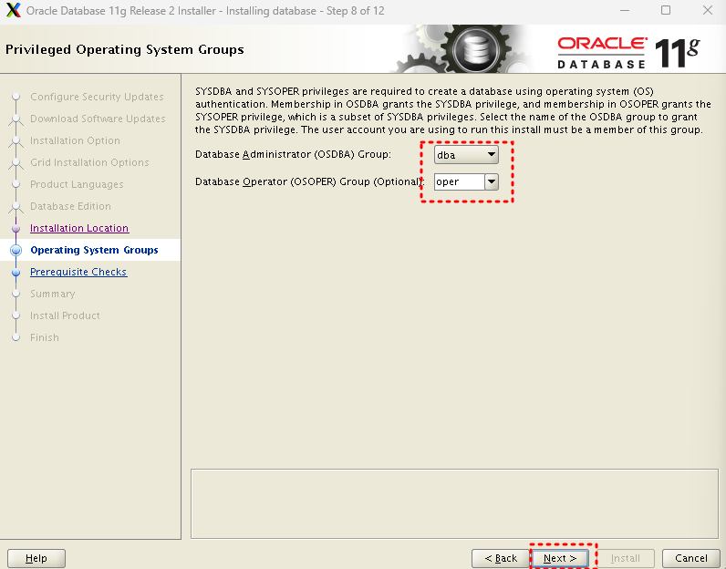Click the Download Software Updates step
The image size is (726, 569).
(98, 119)
